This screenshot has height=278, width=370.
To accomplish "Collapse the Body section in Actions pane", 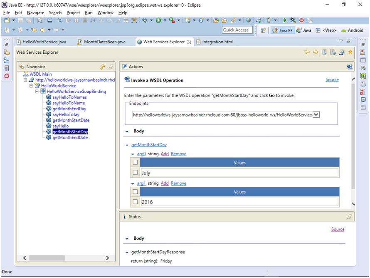I will tap(127, 131).
